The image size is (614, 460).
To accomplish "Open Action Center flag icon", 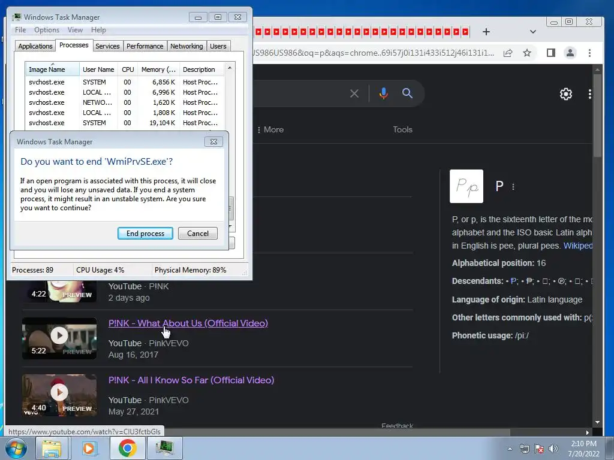I will click(539, 449).
